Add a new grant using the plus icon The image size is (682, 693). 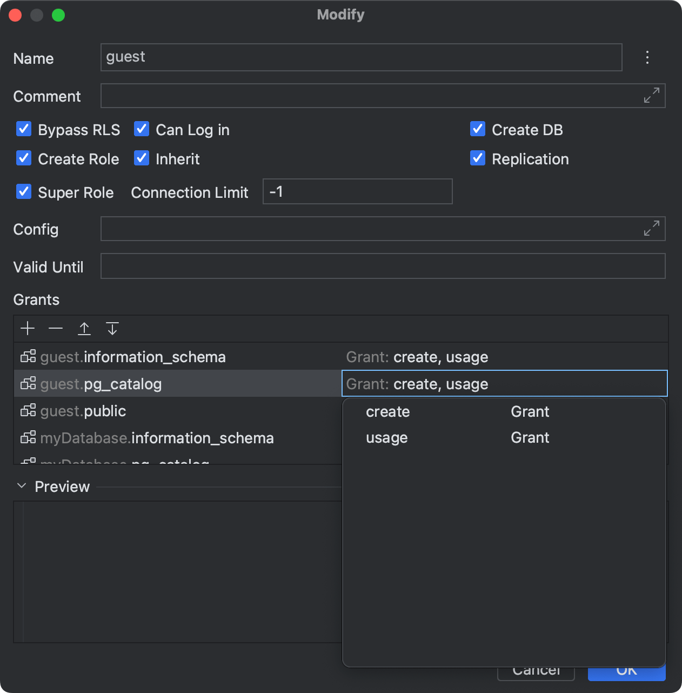28,328
